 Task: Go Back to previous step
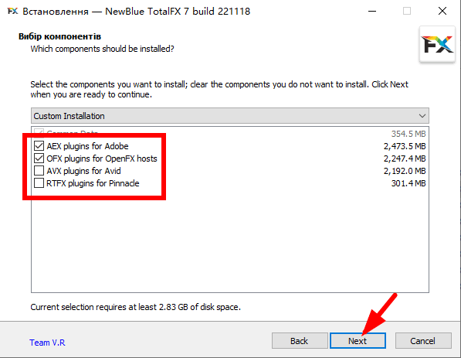pos(300,341)
